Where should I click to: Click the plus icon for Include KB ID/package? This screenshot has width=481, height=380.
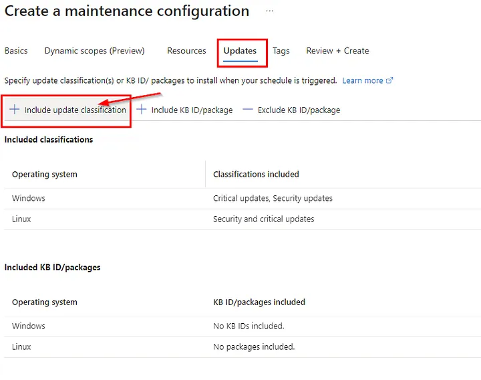coord(142,110)
